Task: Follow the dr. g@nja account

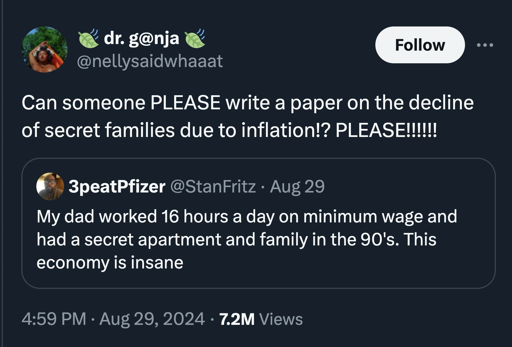Action: point(420,45)
